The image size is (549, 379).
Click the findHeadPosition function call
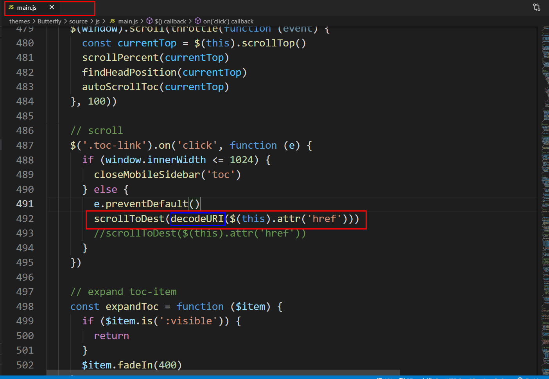click(x=129, y=72)
